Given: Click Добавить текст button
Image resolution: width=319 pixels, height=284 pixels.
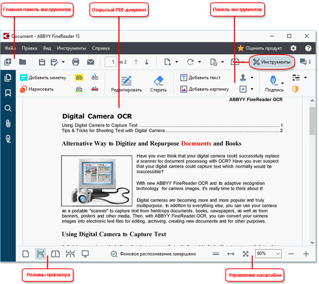Looking at the screenshot, I should 200,78.
